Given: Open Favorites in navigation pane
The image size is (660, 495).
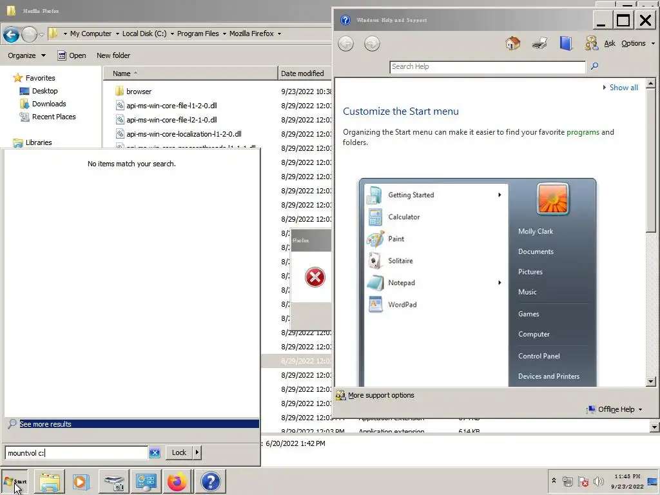Looking at the screenshot, I should click(x=40, y=78).
